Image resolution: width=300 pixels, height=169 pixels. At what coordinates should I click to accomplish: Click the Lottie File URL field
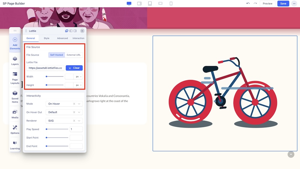[45, 68]
